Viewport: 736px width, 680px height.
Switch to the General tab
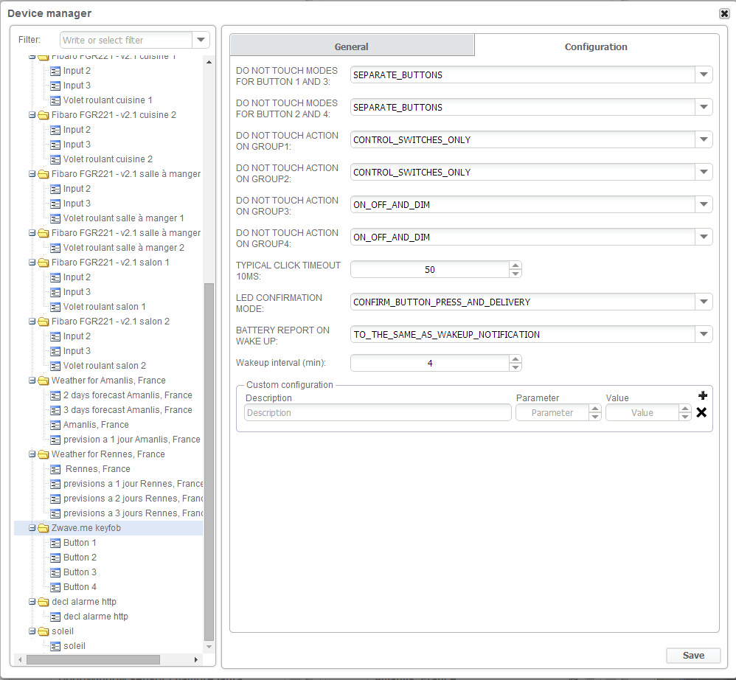(352, 46)
